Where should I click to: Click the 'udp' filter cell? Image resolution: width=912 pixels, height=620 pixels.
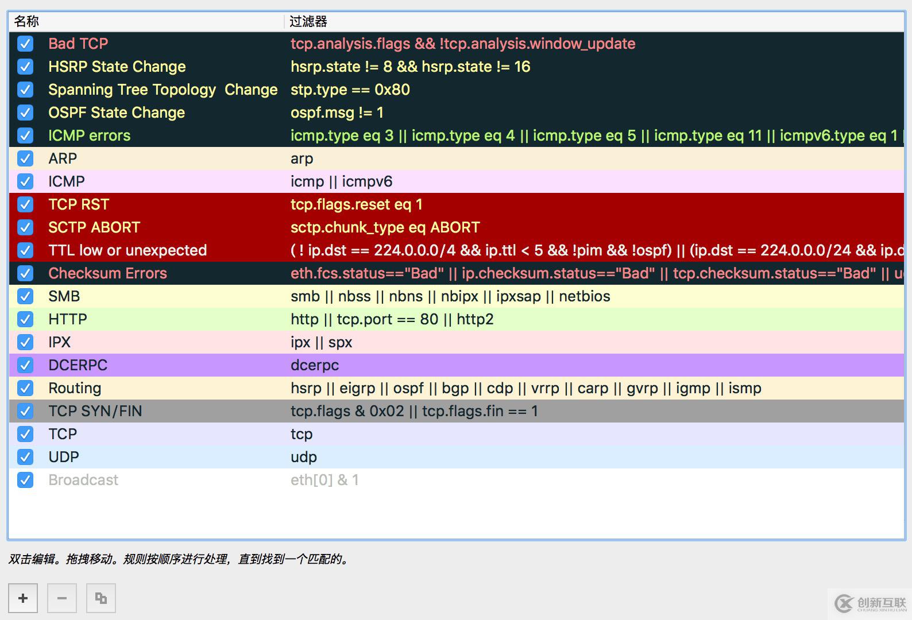click(x=304, y=457)
